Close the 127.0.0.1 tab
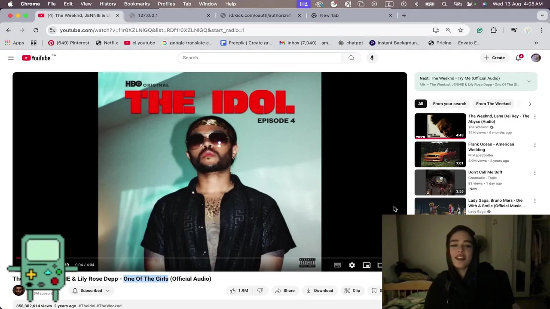The image size is (550, 309). (208, 15)
